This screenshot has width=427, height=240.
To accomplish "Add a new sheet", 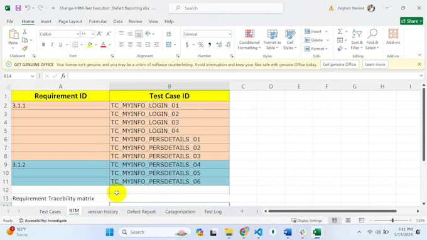I will pyautogui.click(x=242, y=211).
